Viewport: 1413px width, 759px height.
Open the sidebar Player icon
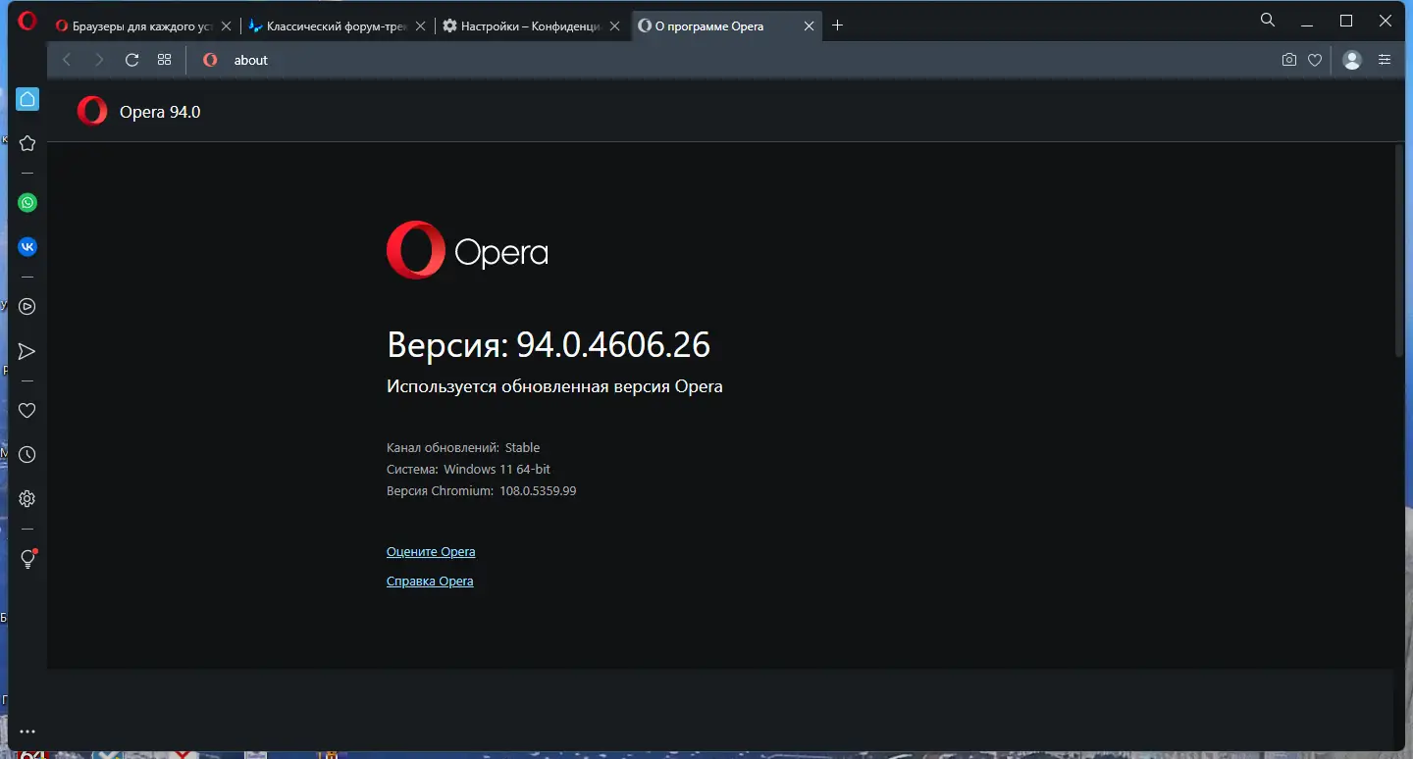(27, 306)
